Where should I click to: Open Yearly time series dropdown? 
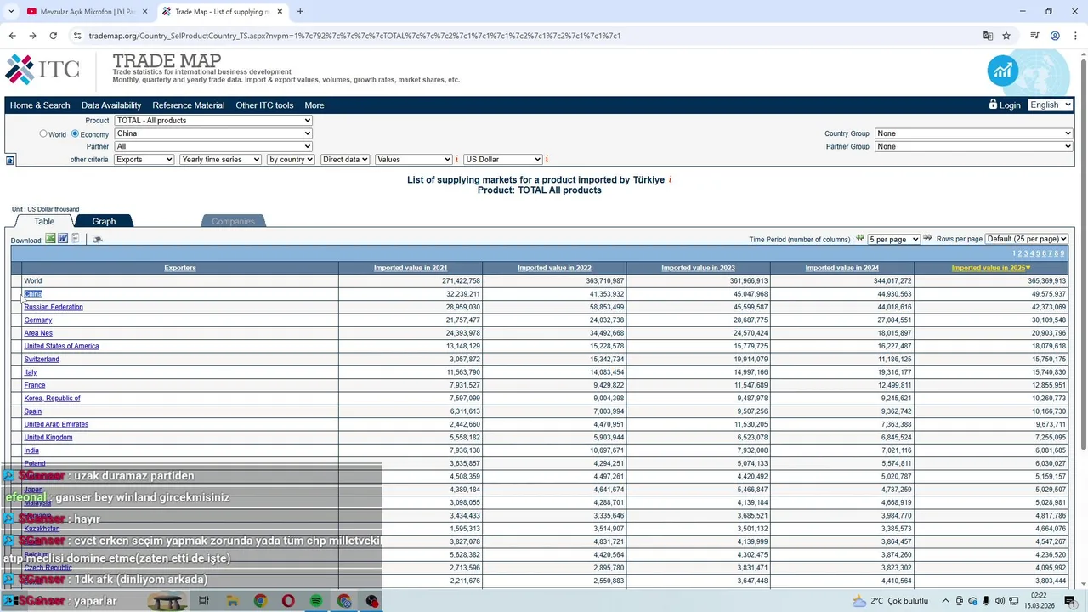220,160
